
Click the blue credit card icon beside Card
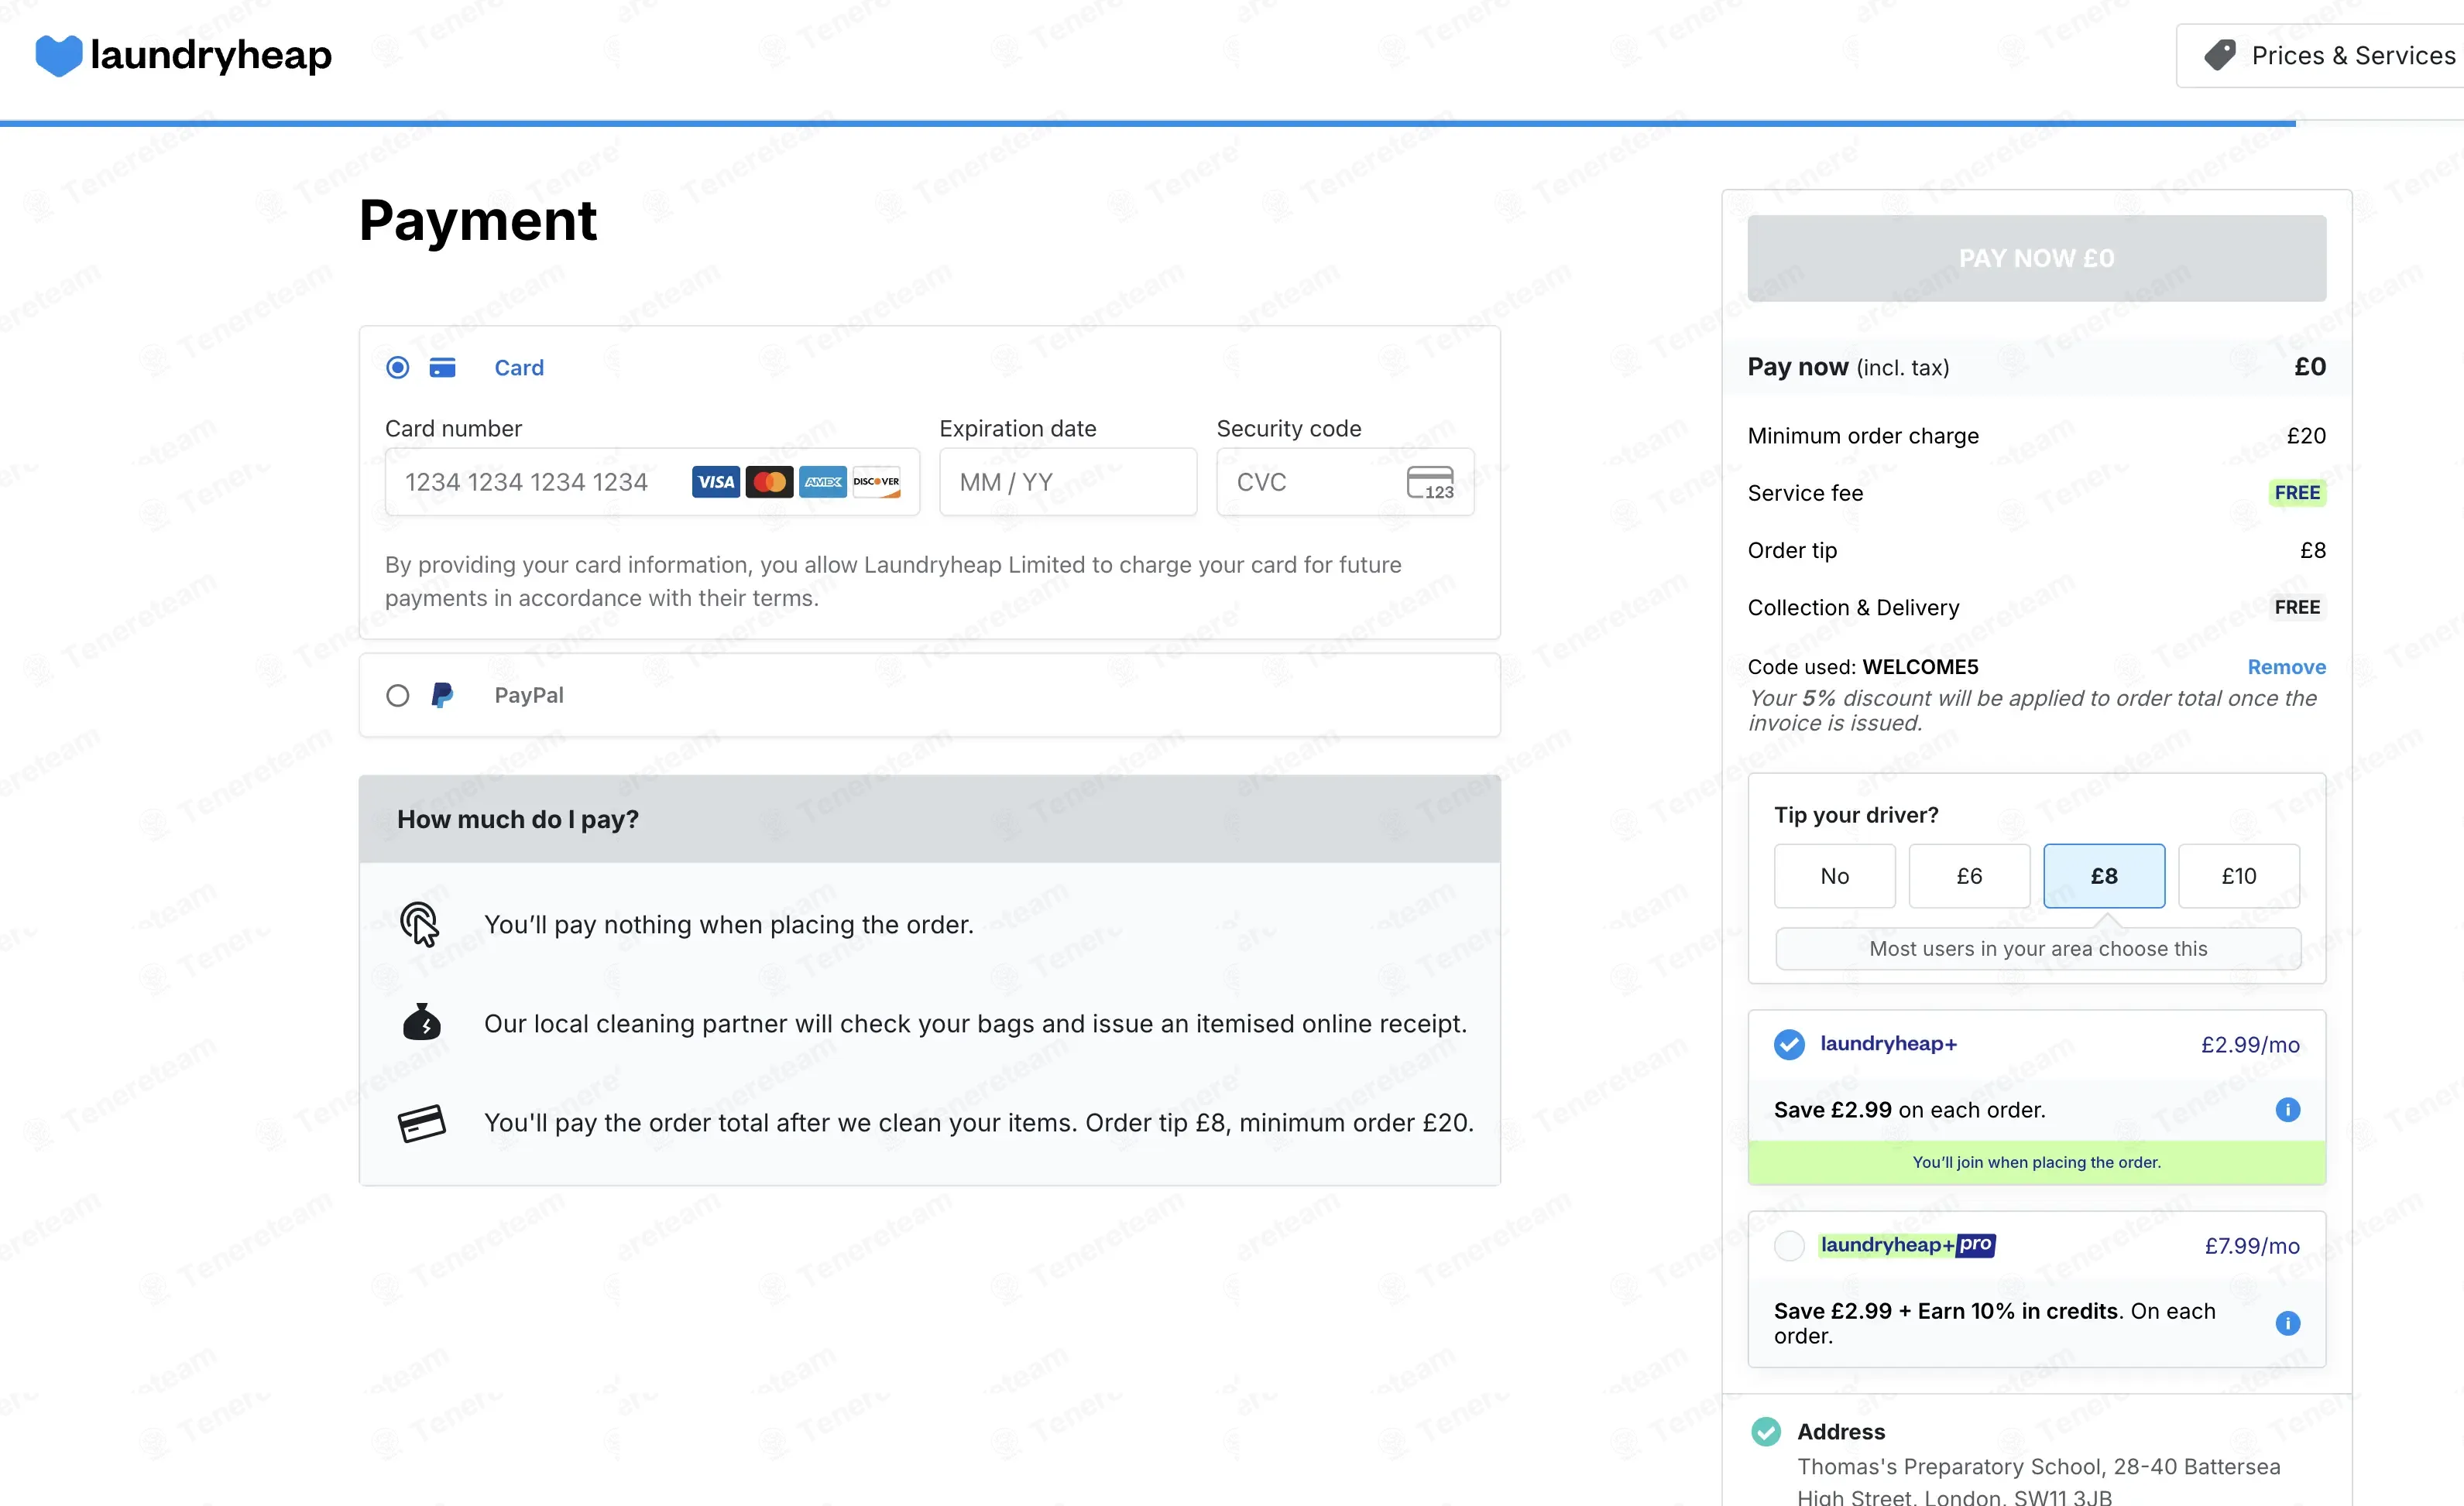pos(442,368)
